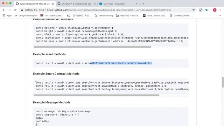Close the OEPs/OEP-6.mediawiki tab
The width and height of the screenshot is (224, 126).
94,4
